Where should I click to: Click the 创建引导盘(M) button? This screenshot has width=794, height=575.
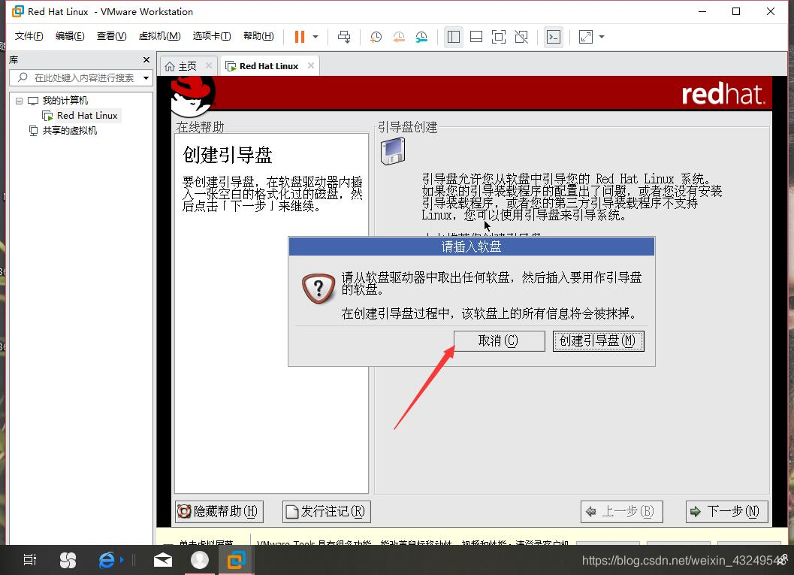tap(598, 341)
